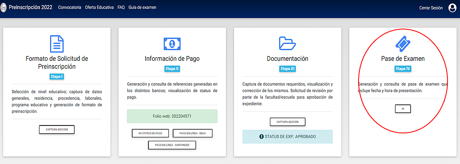Click the Etapa III badge

tap(287, 69)
